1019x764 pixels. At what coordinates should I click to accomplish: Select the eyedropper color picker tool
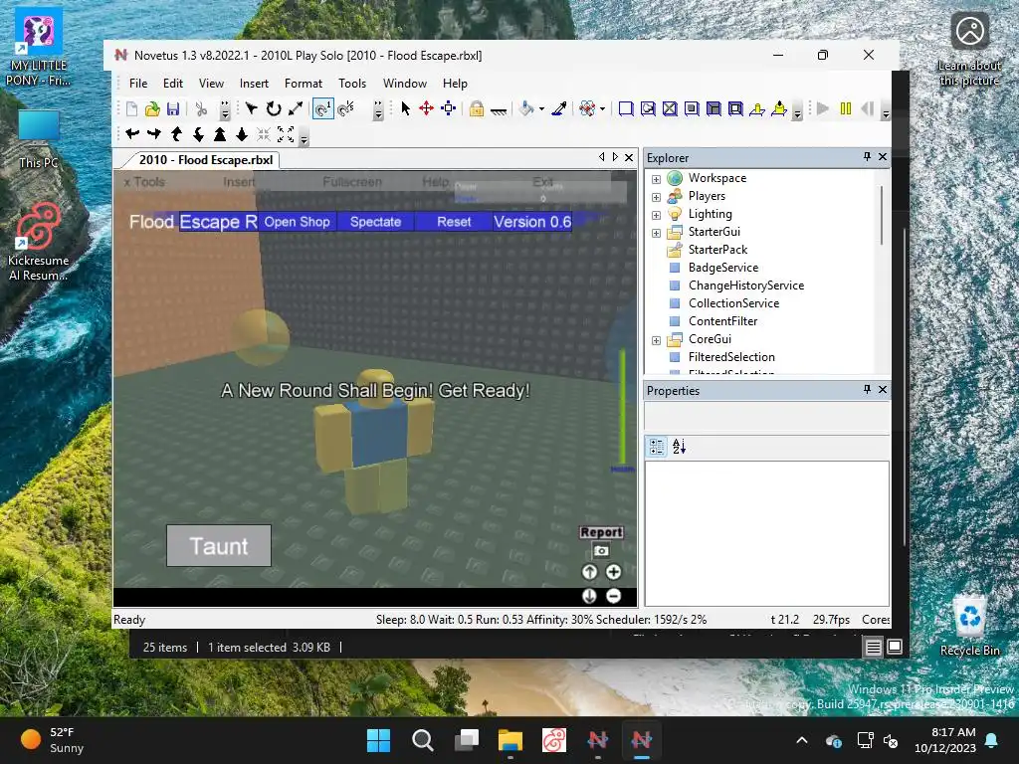pos(559,108)
